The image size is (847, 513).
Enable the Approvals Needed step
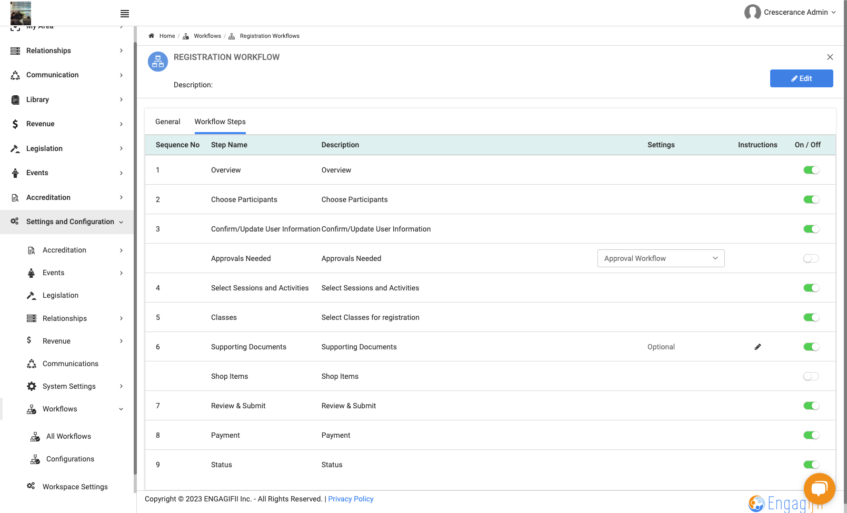tap(811, 258)
